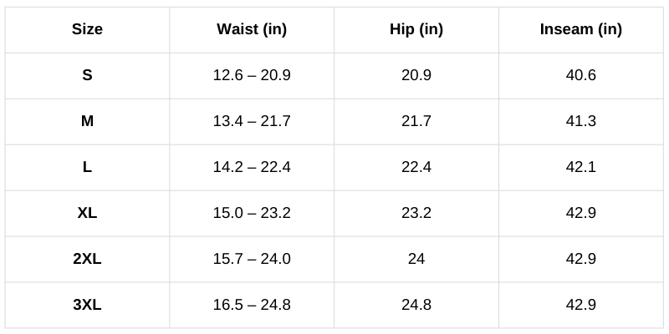Click the waist range 12.6 – 20.9 cell
Image resolution: width=669 pixels, height=334 pixels.
(x=252, y=75)
